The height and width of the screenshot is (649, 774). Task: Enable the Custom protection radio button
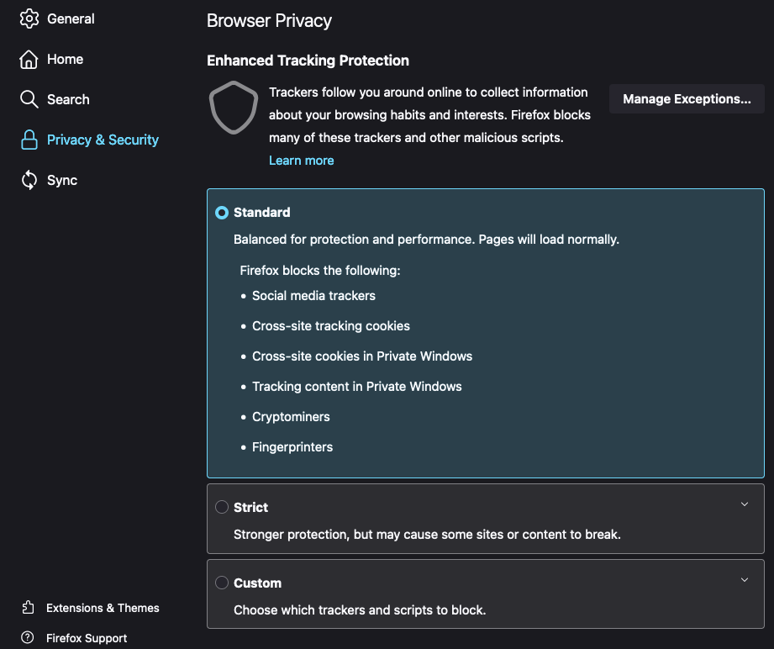[222, 583]
